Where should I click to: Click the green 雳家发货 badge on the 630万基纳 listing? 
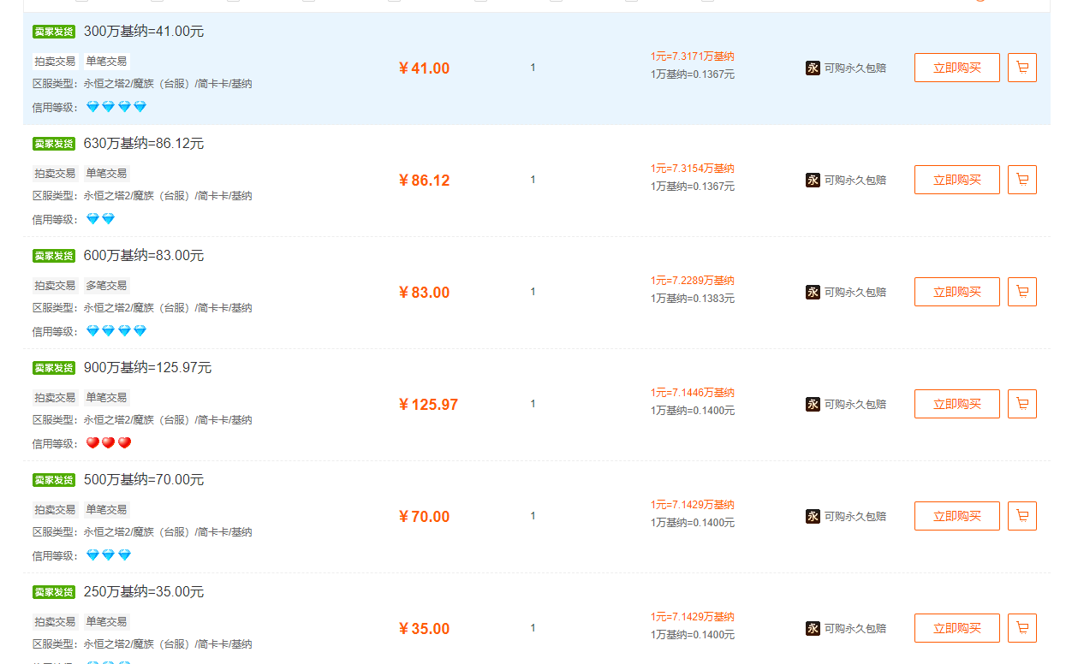[53, 143]
